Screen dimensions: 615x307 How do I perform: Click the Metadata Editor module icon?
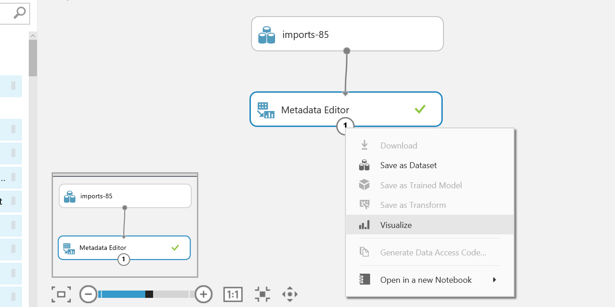coord(265,110)
